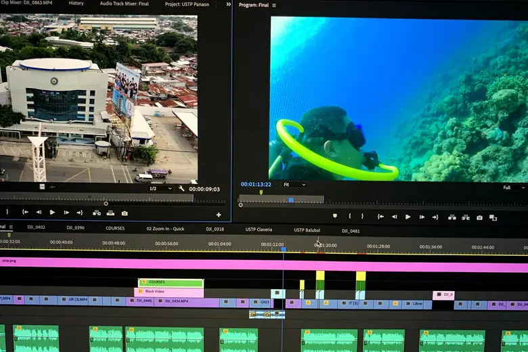Go to In point in Program monitor
Viewport: 528px width, 352px height.
(380, 217)
